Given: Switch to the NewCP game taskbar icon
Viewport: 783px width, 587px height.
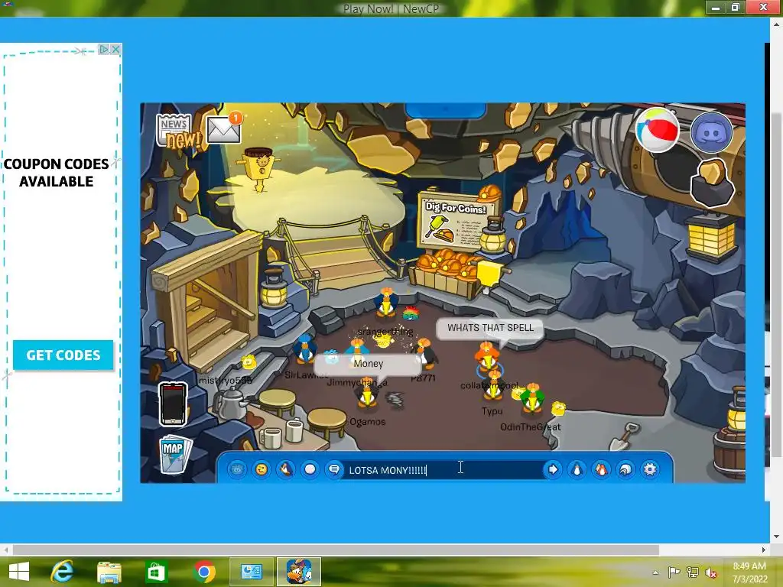Looking at the screenshot, I should [299, 572].
